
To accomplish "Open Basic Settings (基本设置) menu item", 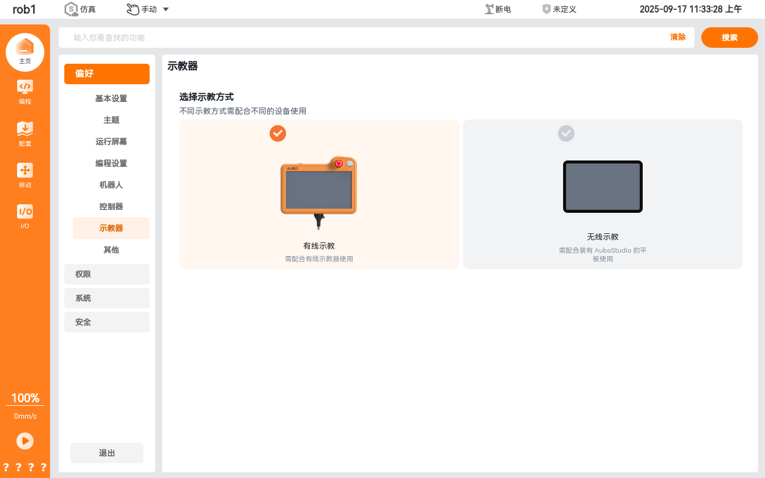I will coord(111,98).
